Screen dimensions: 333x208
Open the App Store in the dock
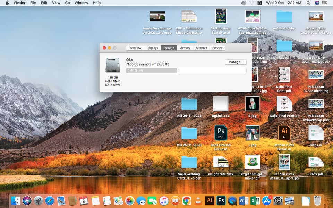(266, 200)
